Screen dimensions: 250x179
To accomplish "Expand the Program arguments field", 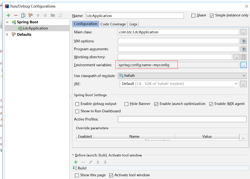I will coord(243,49).
